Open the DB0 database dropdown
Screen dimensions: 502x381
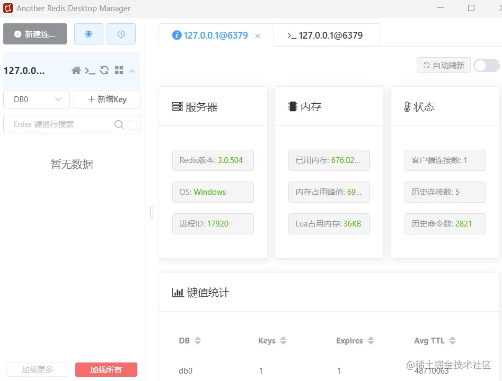(37, 99)
